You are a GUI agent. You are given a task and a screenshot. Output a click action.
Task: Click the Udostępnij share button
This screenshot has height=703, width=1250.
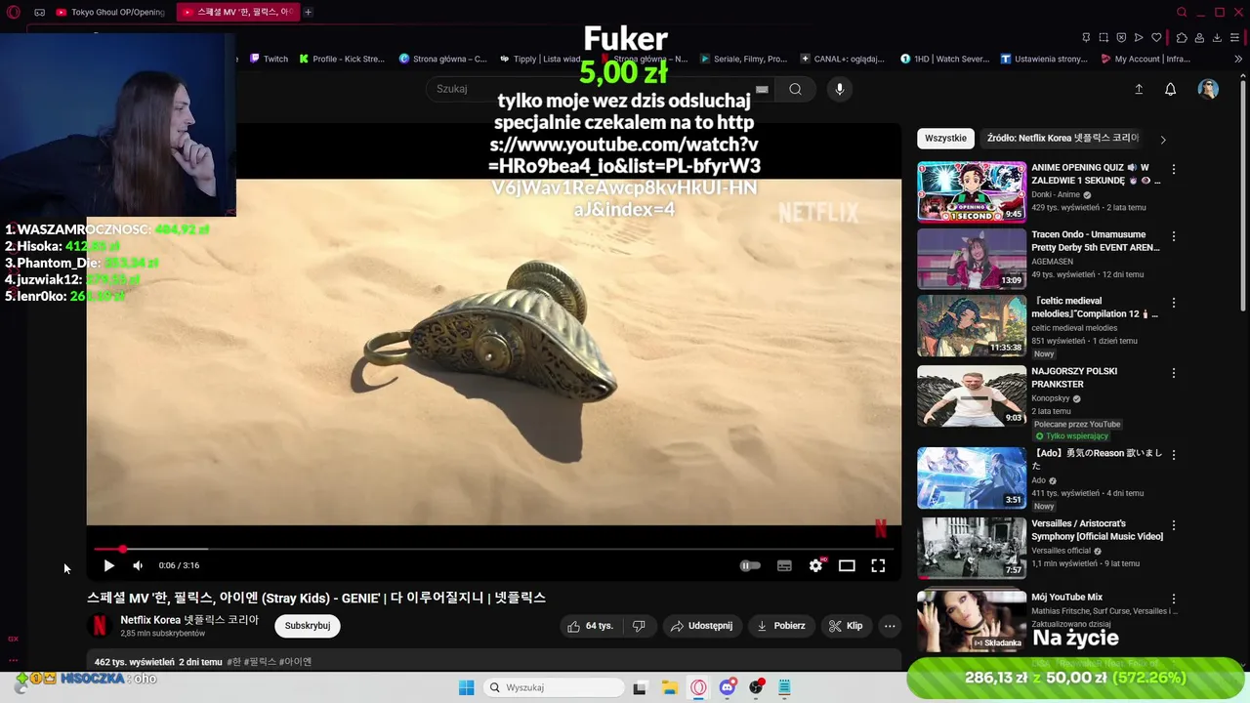coord(702,626)
